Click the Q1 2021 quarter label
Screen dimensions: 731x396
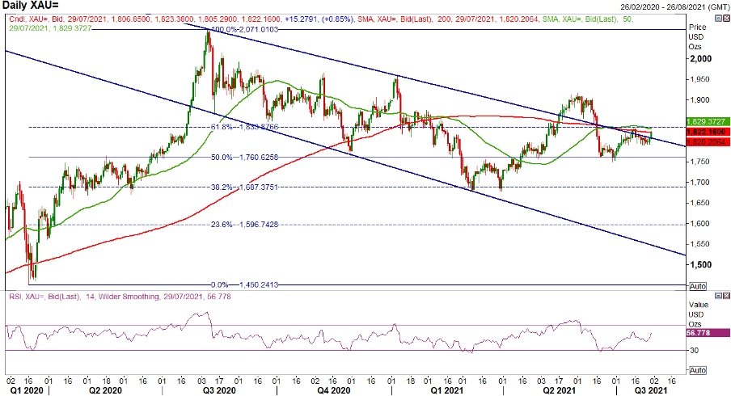click(x=446, y=390)
